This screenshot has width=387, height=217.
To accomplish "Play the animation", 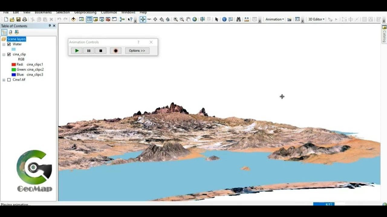I will (77, 51).
